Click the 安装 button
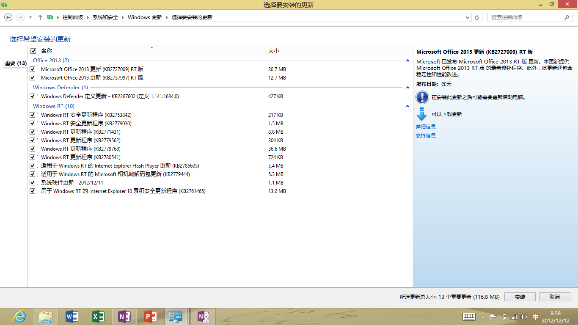Screen dimensions: 578x325 (x=520, y=297)
